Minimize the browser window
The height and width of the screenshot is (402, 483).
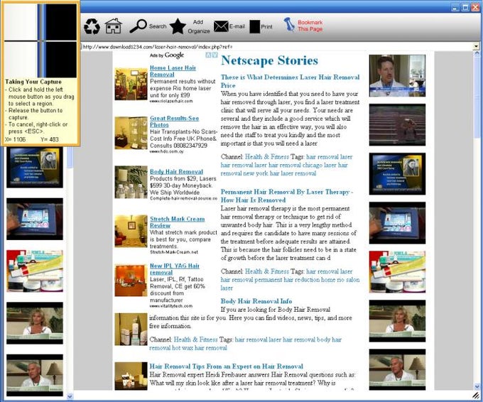(455, 6)
